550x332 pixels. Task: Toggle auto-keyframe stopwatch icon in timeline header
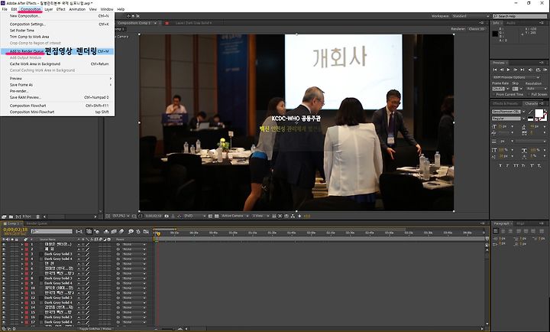click(x=138, y=231)
